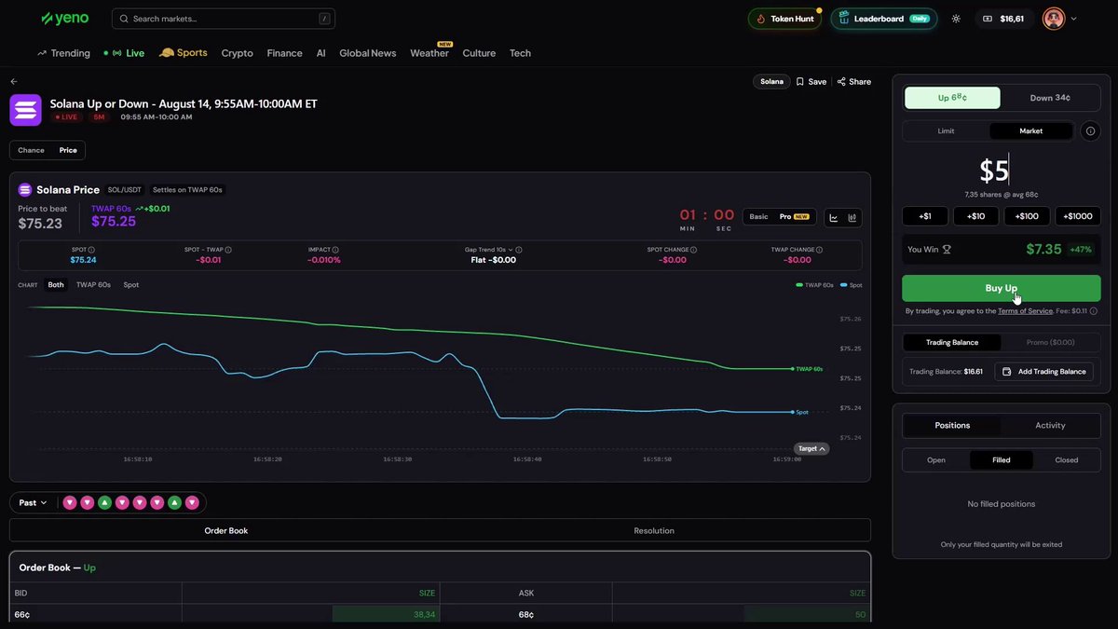Image resolution: width=1118 pixels, height=629 pixels.
Task: Open the Leaderboard Daily button
Action: (884, 19)
